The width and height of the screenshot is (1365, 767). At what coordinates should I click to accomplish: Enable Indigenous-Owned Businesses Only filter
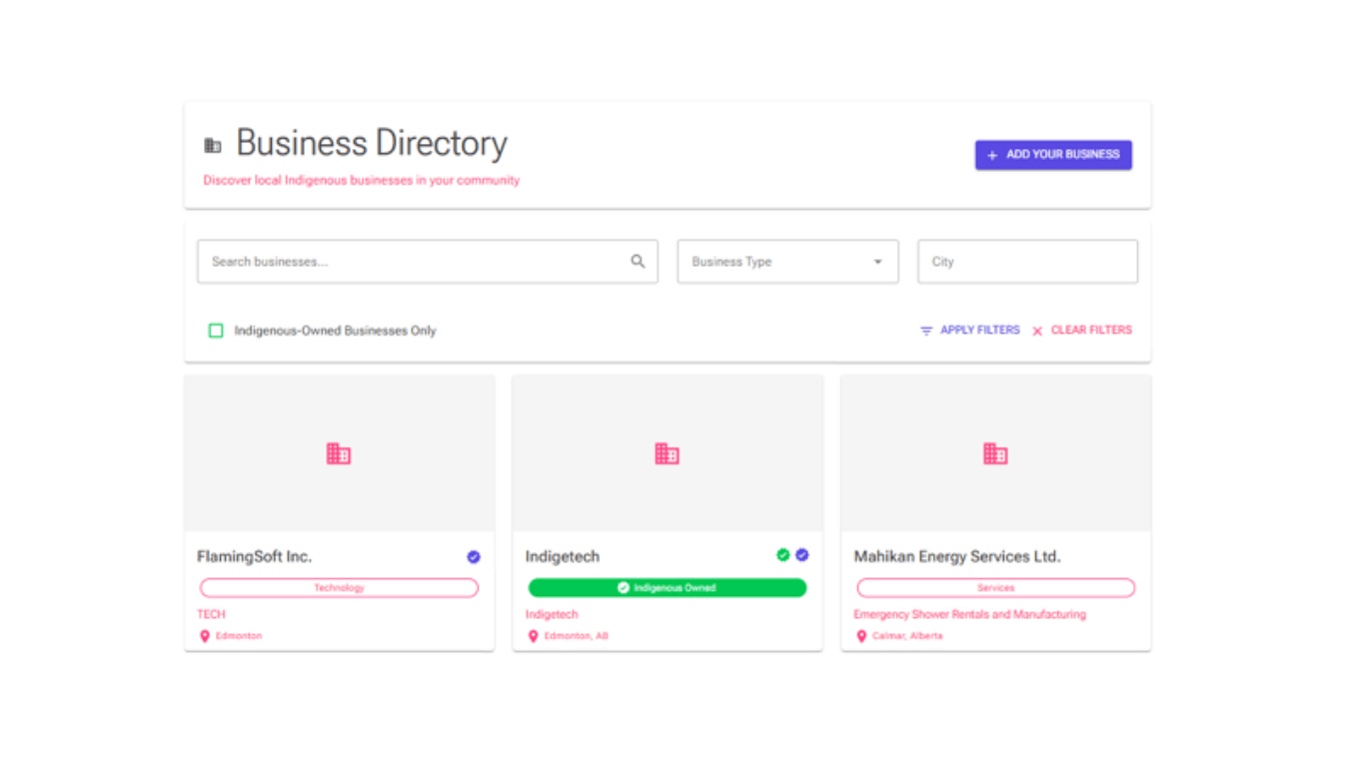pos(215,330)
